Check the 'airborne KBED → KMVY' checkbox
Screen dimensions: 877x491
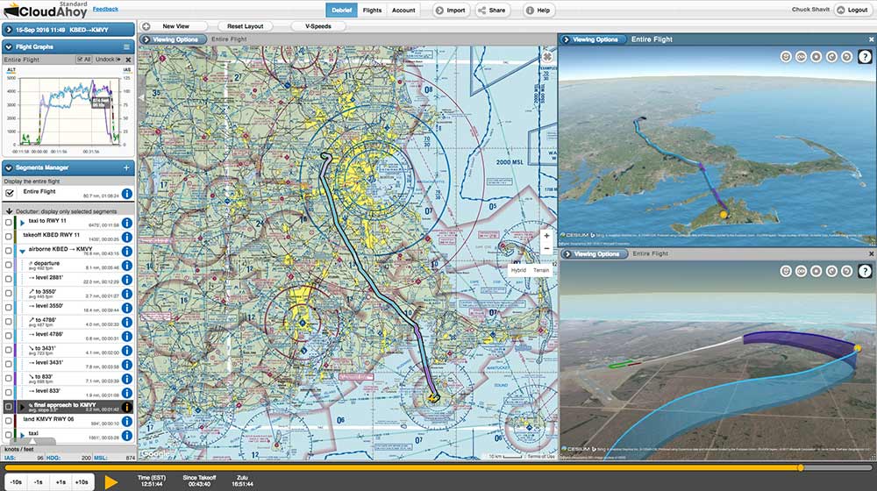point(9,251)
